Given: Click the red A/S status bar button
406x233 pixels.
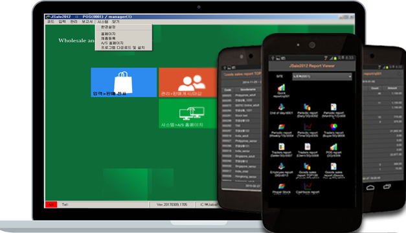Looking at the screenshot, I should (51, 205).
